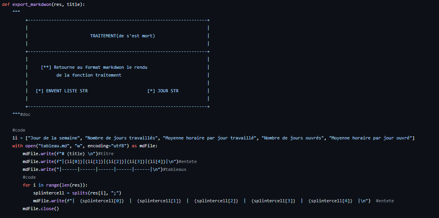Screen dimensions: 439x218
Task: Click the {splintercell[2]} placeholder
Action: (x=216, y=200)
